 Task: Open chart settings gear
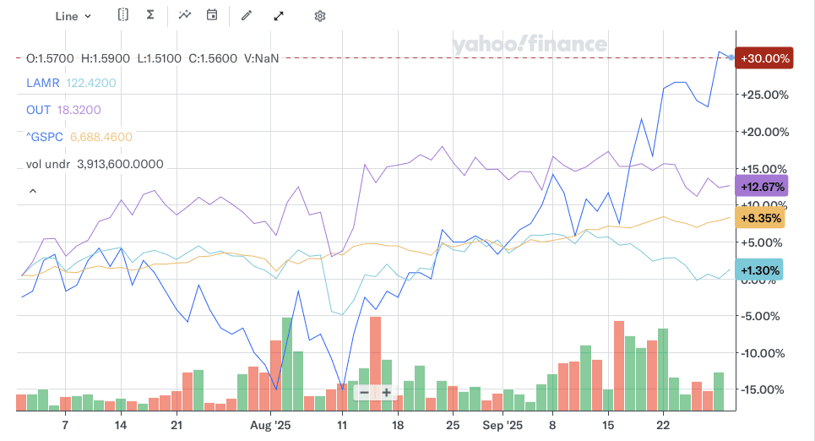(320, 16)
